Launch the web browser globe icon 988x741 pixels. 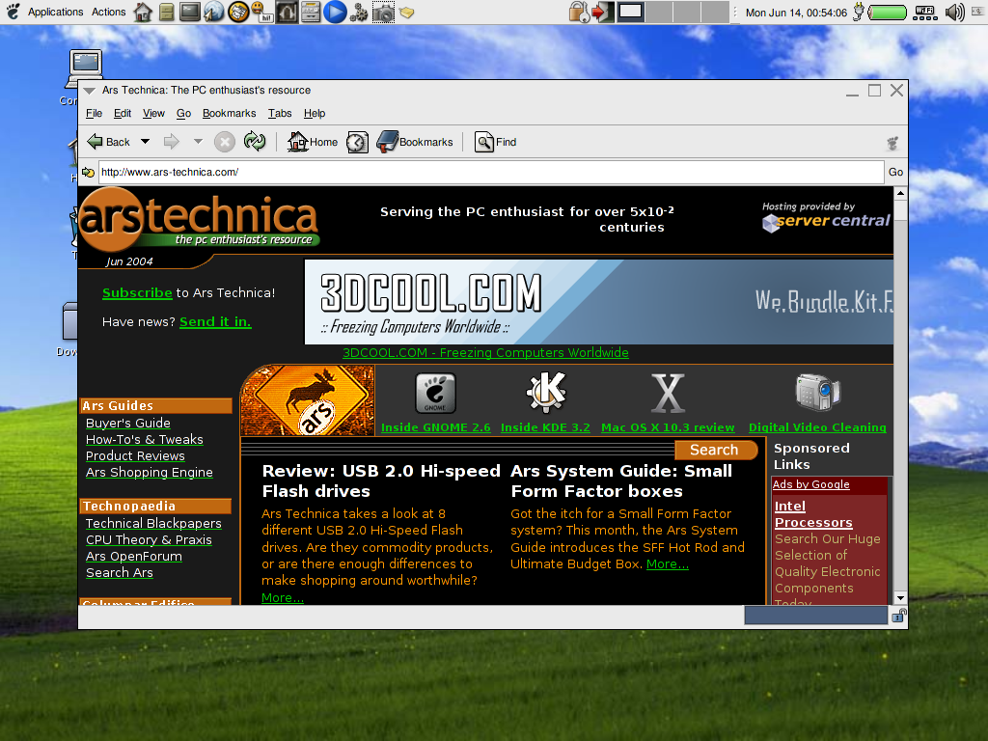tap(214, 12)
